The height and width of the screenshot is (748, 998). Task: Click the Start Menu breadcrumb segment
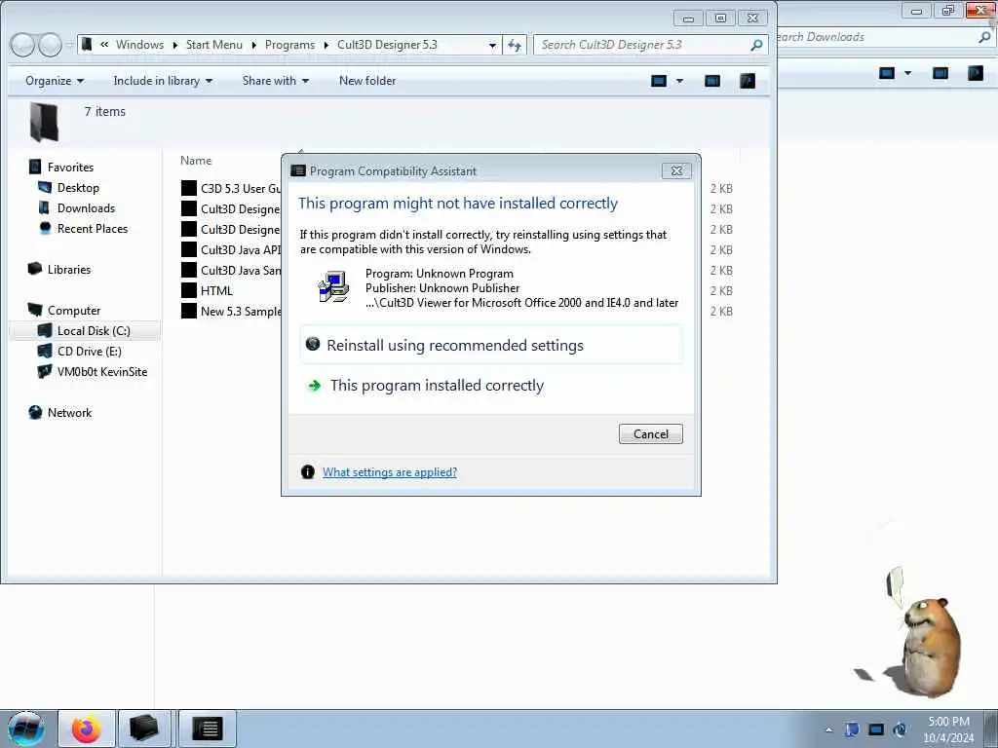pos(213,45)
